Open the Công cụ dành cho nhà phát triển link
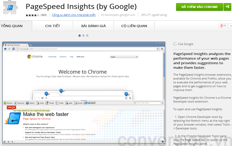This screenshot has height=146, width=232. (x=74, y=15)
